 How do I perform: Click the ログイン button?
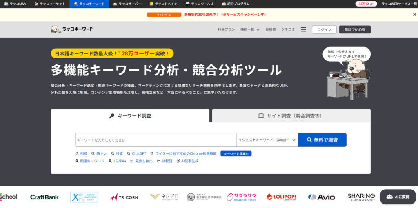coord(324,29)
